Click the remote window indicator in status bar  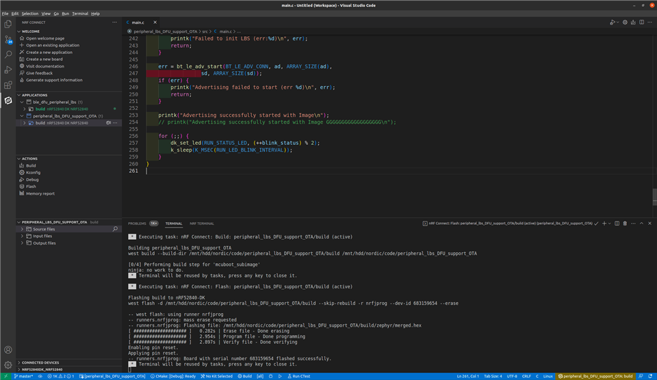(x=5, y=376)
